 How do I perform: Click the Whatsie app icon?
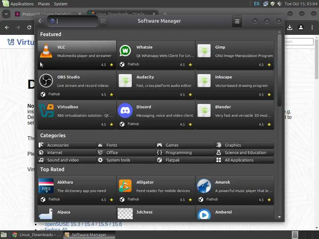(x=125, y=51)
